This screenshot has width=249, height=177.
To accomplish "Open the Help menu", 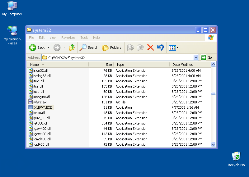I will click(x=96, y=38).
